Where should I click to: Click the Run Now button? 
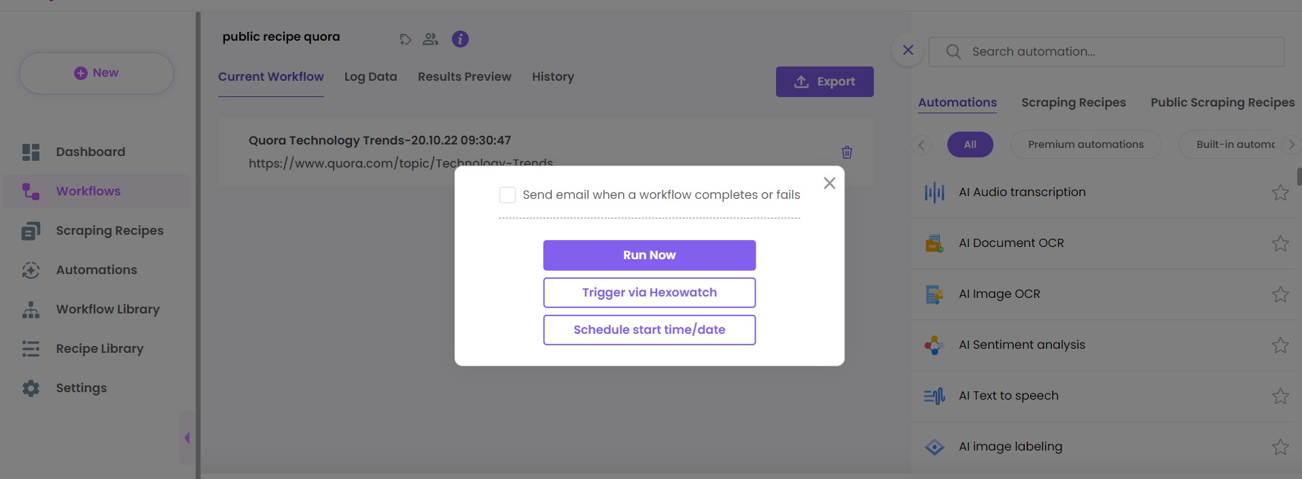coord(649,255)
